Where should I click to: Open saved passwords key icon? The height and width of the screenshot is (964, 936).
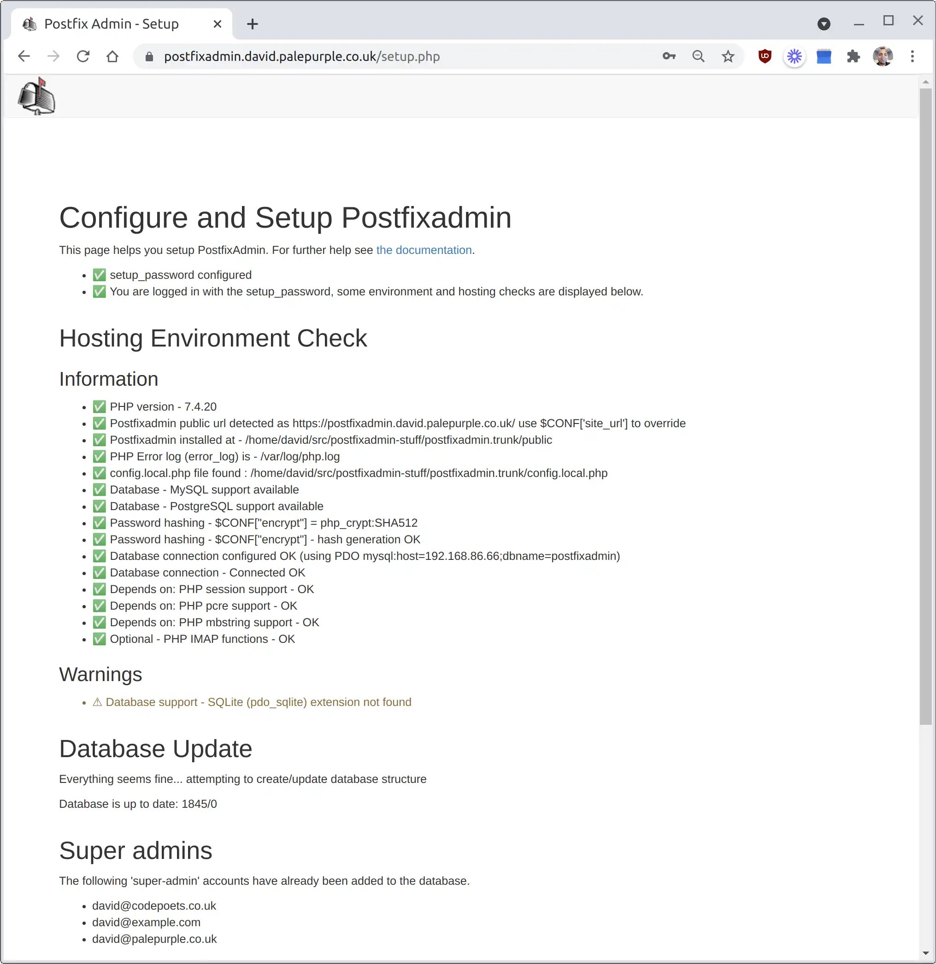click(x=669, y=57)
